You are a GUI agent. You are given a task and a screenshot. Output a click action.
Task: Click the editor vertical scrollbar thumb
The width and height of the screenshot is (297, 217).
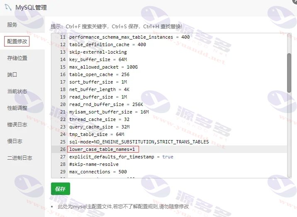click(289, 73)
